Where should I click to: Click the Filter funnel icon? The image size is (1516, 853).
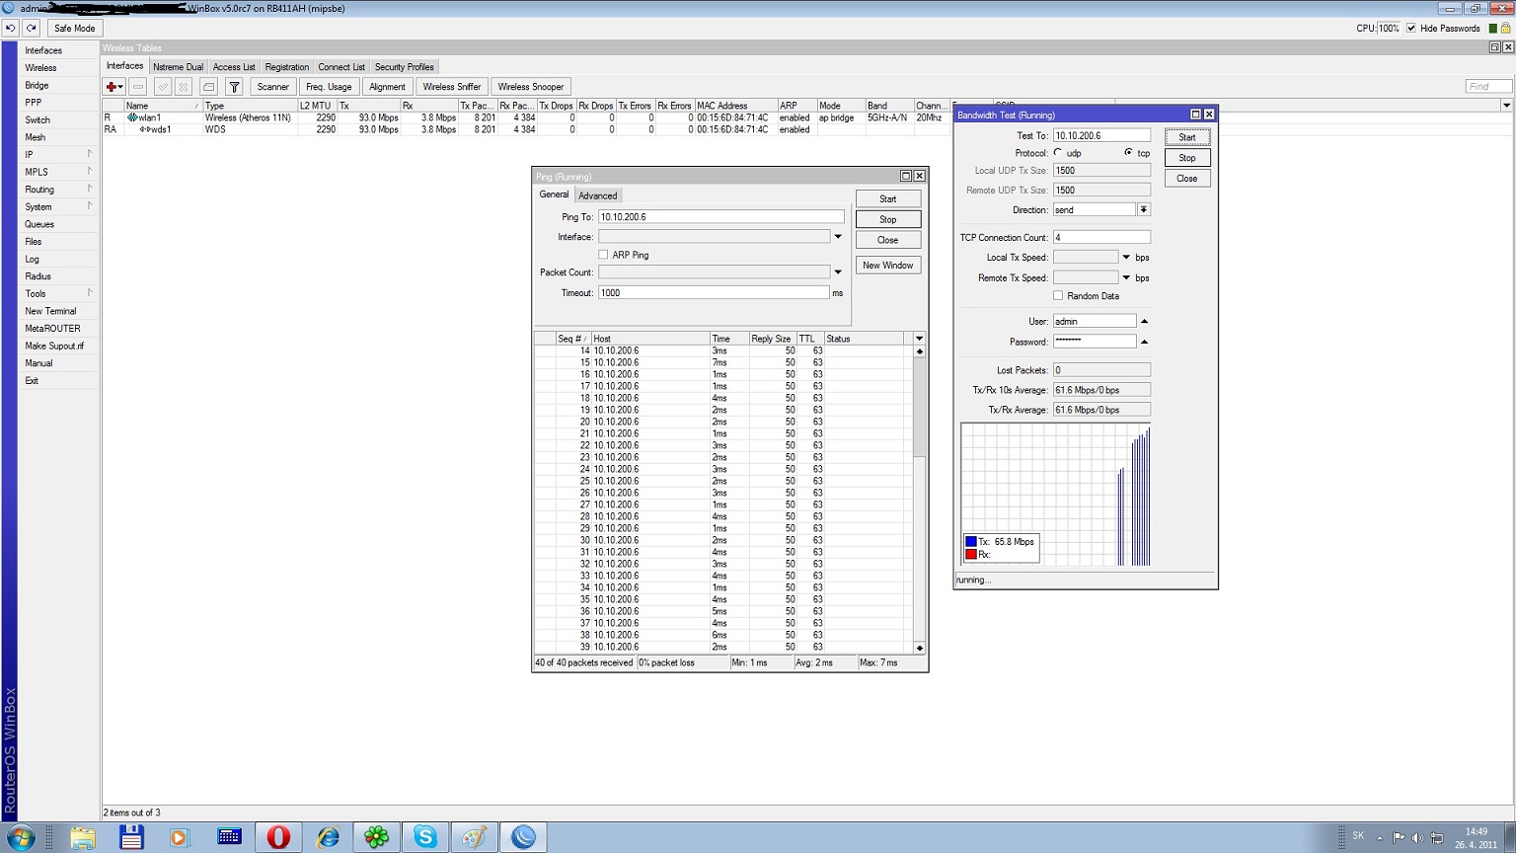click(x=234, y=87)
